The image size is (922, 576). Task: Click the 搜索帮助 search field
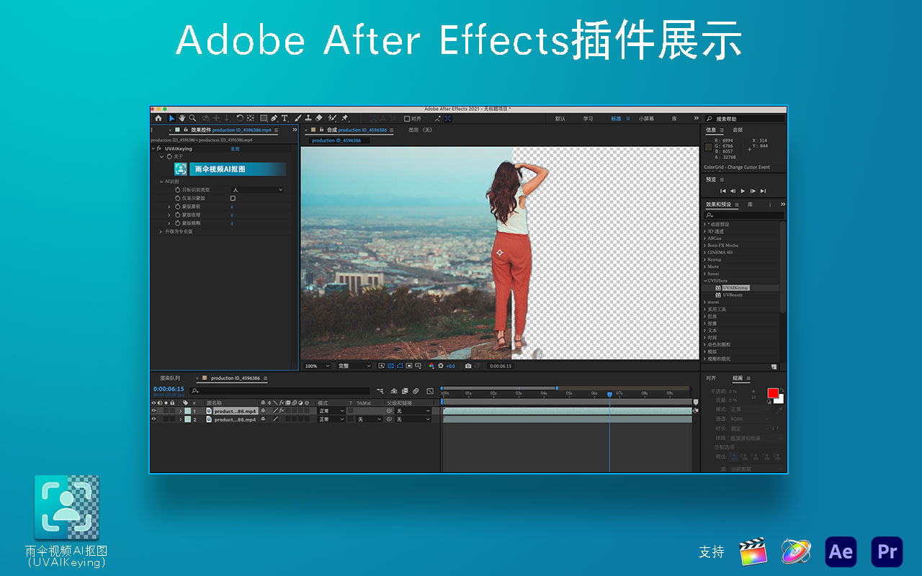click(x=746, y=118)
